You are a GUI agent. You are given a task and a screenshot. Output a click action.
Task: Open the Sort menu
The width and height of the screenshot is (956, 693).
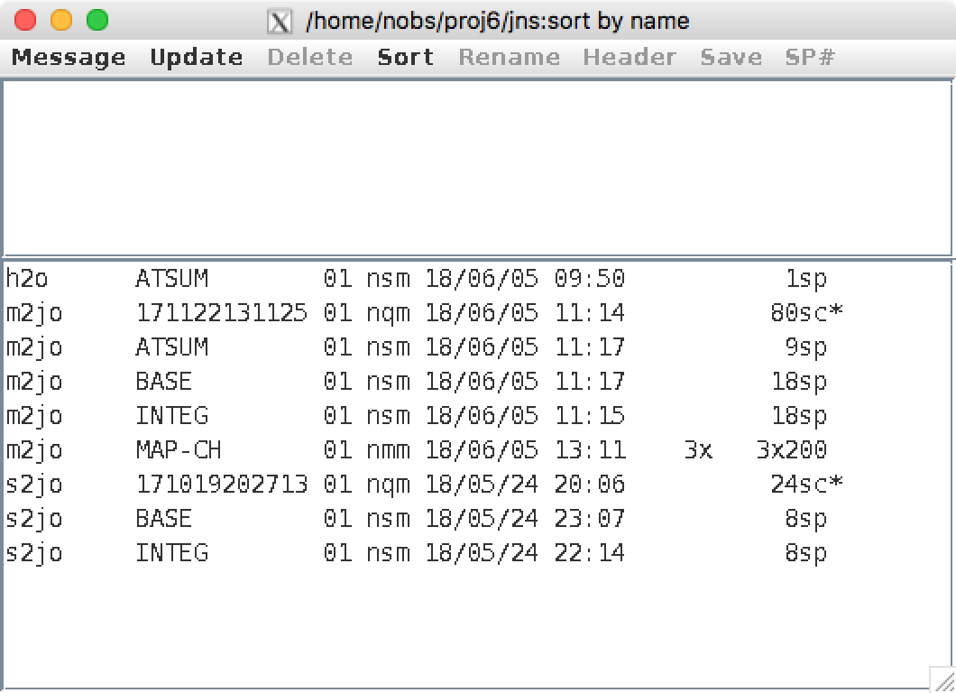pos(406,58)
